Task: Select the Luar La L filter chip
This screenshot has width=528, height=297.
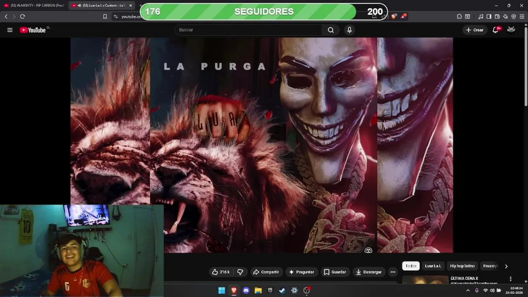Action: (x=433, y=266)
